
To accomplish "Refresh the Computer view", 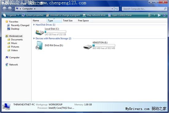I will (x=116, y=9).
